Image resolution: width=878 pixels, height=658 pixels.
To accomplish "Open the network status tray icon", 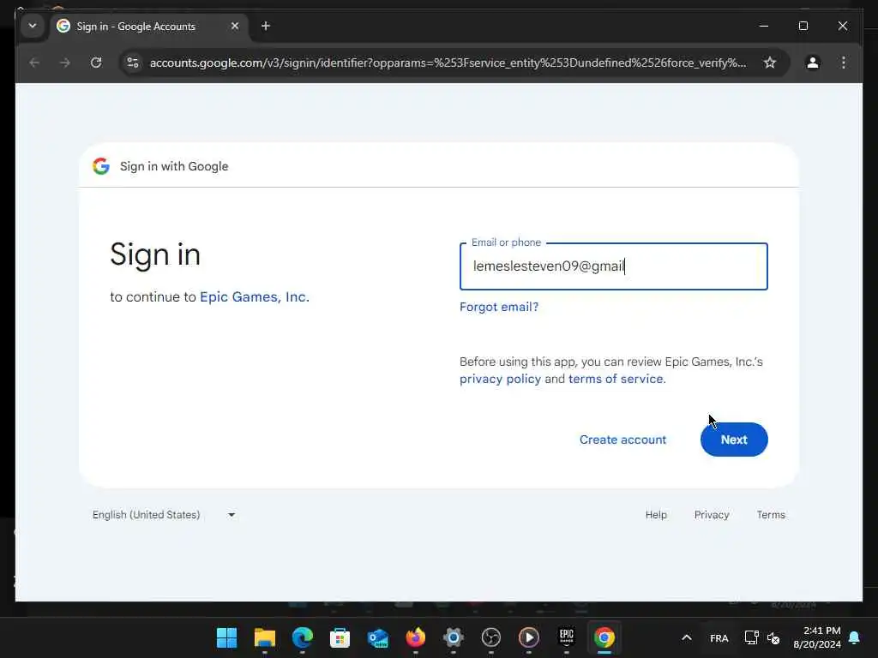I will click(x=751, y=637).
